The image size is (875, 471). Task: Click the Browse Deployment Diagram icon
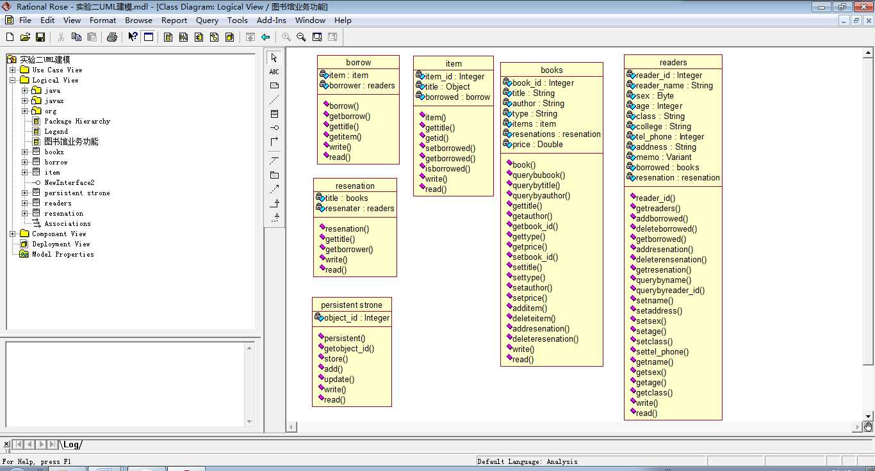click(230, 37)
